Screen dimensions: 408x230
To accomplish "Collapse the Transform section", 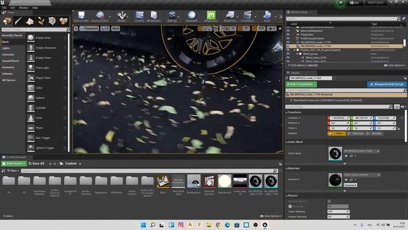I will [x=287, y=112].
